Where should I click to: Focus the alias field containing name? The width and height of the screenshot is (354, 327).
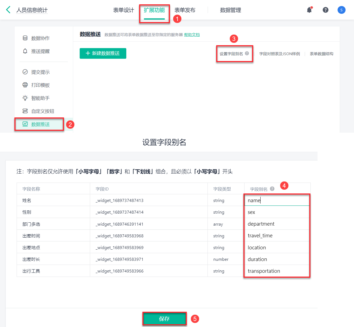tap(277, 200)
